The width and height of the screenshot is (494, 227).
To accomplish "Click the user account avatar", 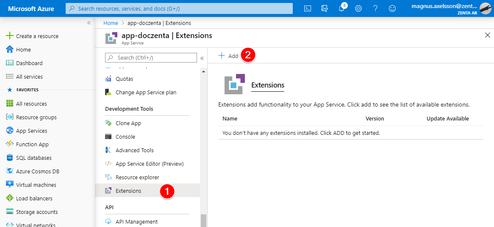I will (485, 8).
